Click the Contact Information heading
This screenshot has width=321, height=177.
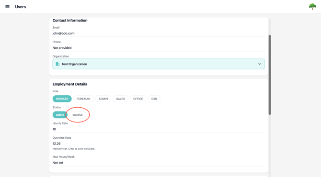70,20
